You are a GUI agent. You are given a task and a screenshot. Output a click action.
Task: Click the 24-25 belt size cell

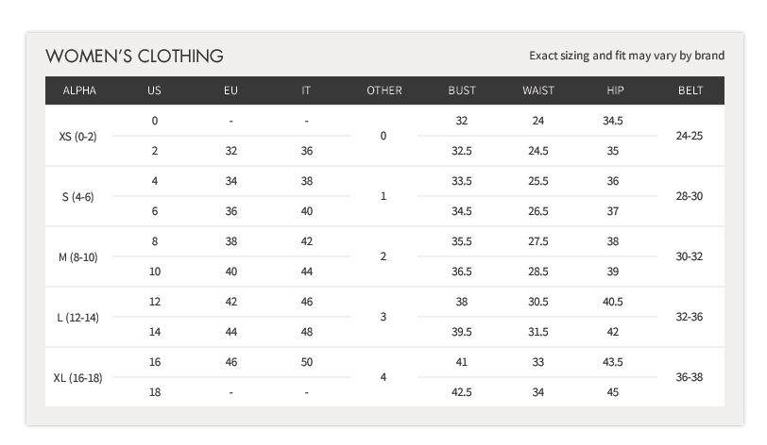click(690, 136)
